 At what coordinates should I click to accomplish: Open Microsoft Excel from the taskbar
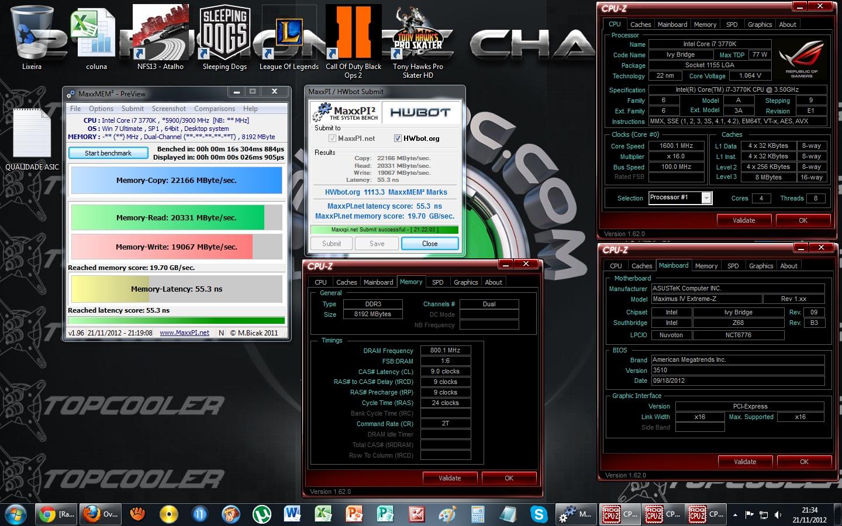click(323, 514)
